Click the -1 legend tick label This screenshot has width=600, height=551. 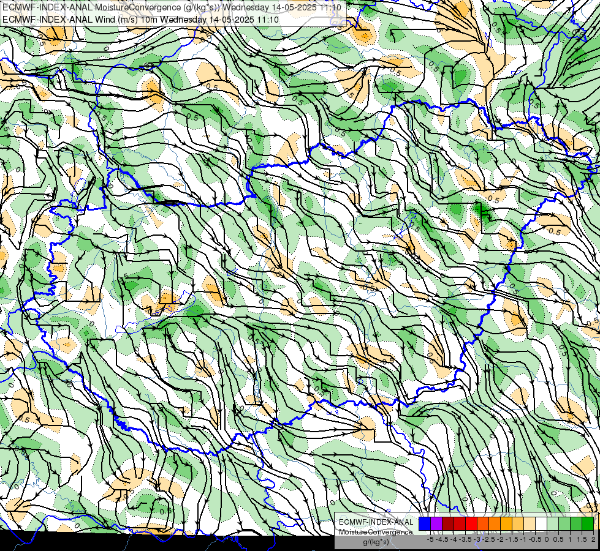[x=523, y=539]
